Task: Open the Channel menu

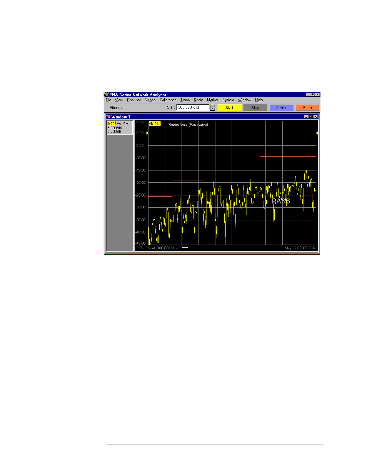Action: coord(133,100)
